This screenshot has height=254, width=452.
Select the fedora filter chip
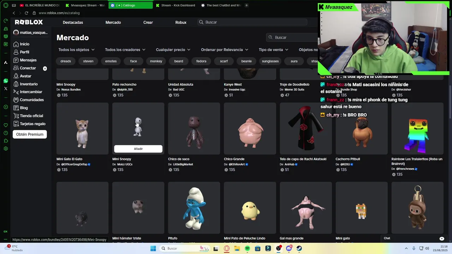click(x=201, y=61)
